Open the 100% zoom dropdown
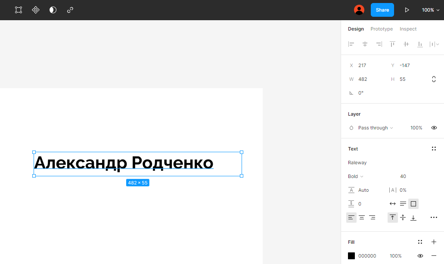 430,10
